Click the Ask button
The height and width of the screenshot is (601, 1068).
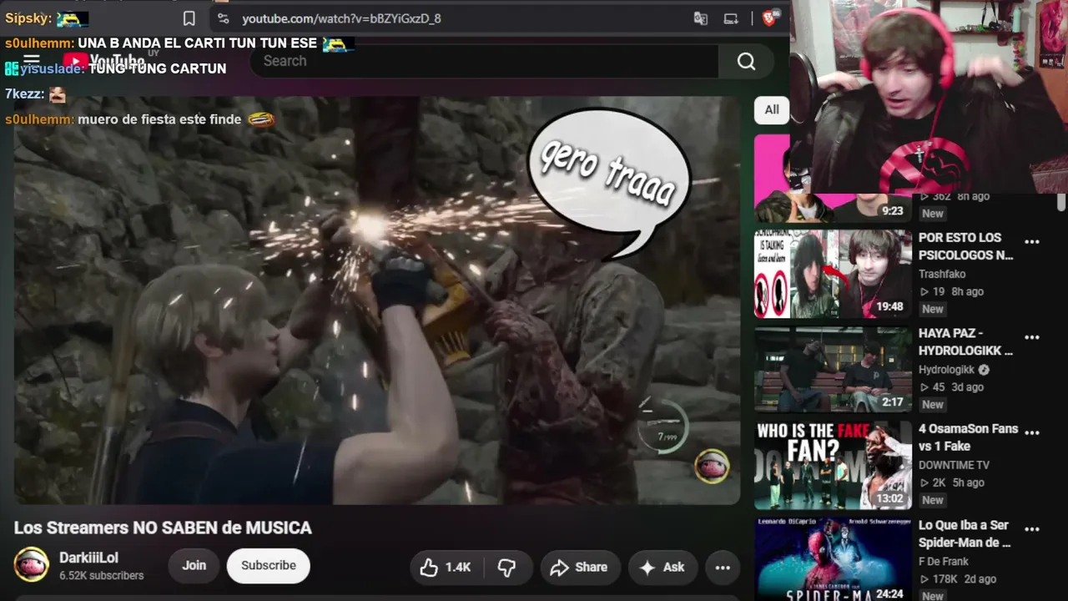tap(662, 568)
